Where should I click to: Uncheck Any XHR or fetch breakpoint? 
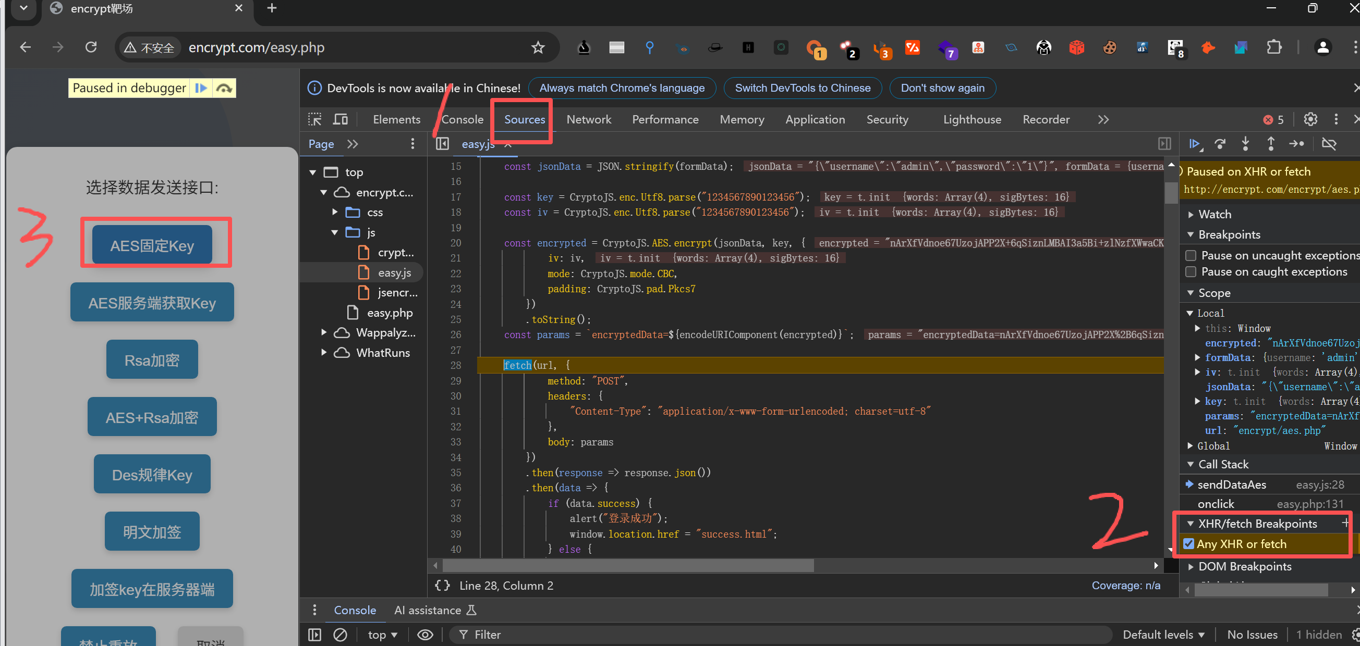point(1189,544)
